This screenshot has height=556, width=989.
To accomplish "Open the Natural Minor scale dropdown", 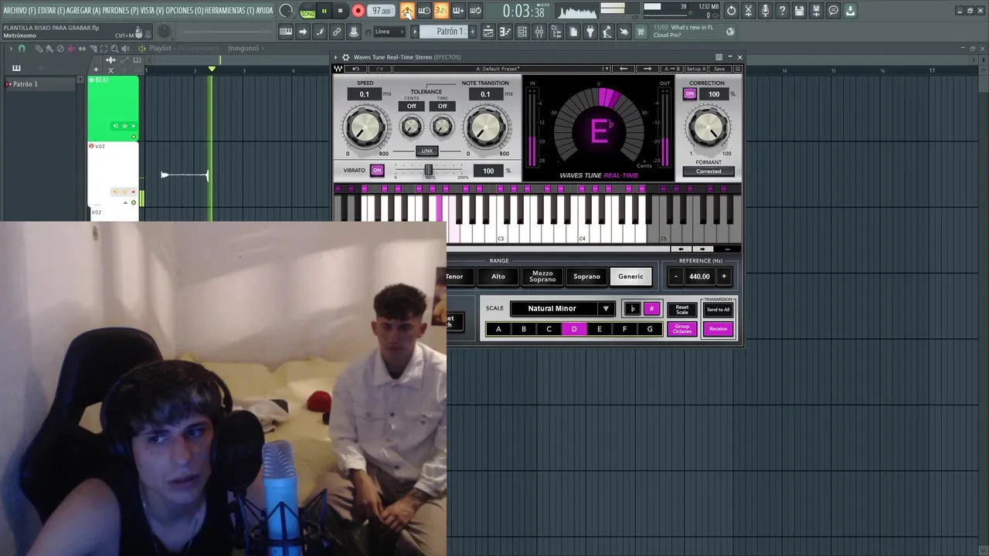I will coord(562,308).
